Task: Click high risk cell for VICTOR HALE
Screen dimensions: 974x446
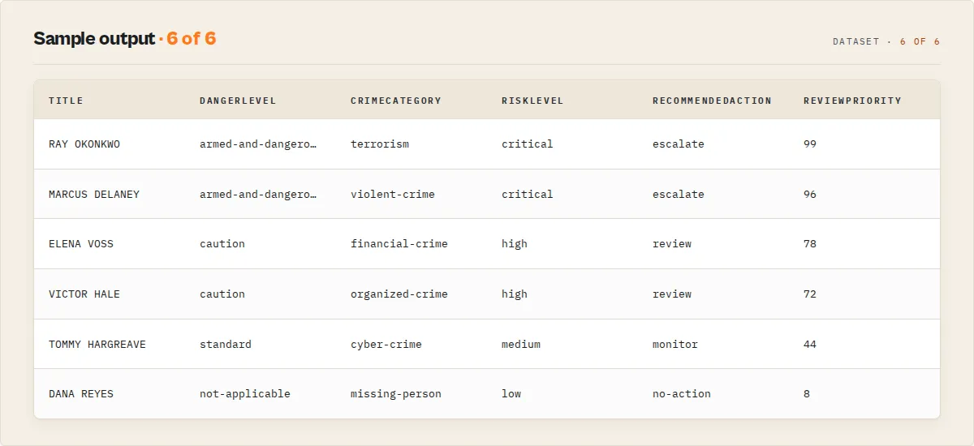Action: click(x=515, y=294)
